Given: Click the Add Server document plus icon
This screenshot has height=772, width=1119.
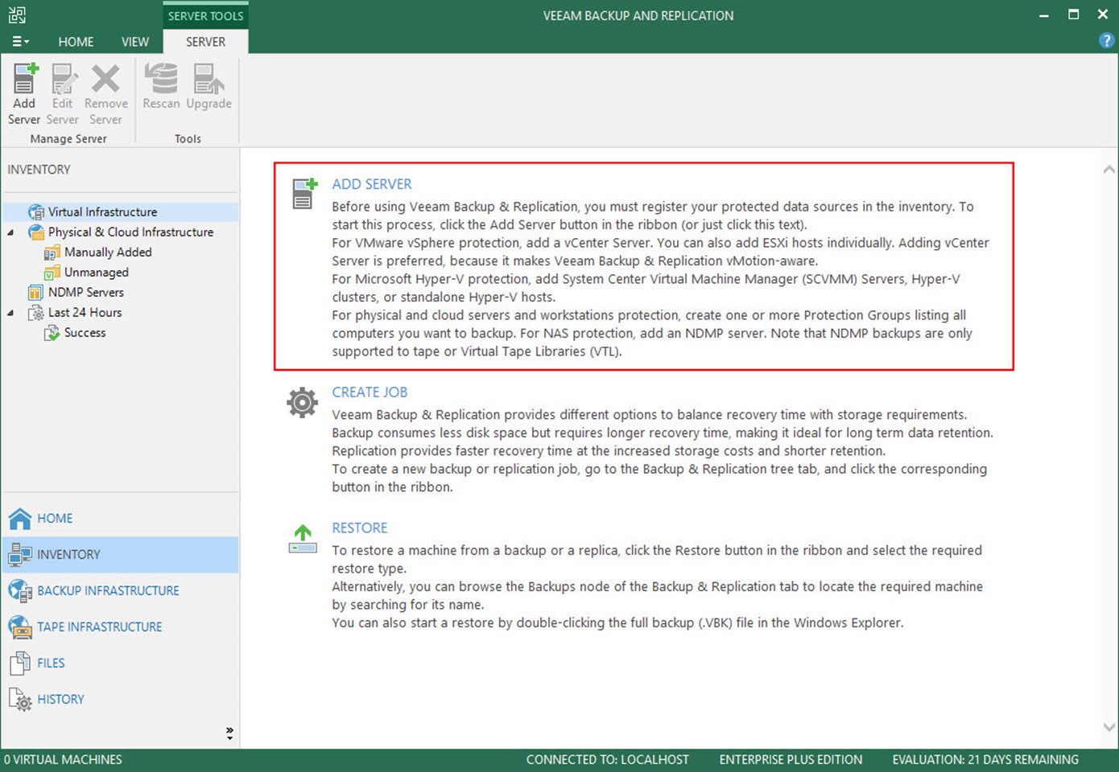Looking at the screenshot, I should [x=304, y=194].
